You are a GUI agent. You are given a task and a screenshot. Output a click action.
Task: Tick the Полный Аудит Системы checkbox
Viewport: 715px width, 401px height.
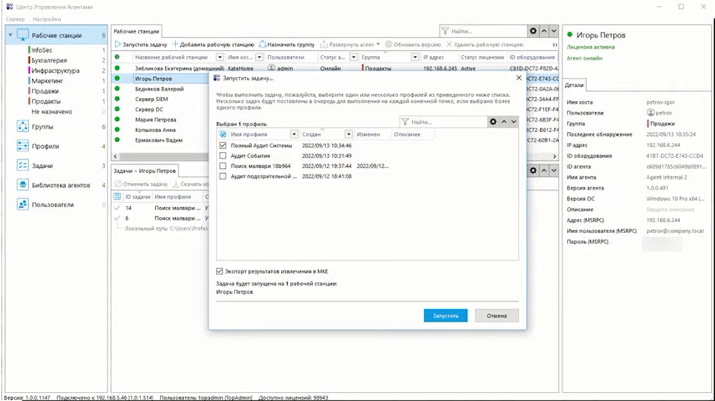coord(222,145)
